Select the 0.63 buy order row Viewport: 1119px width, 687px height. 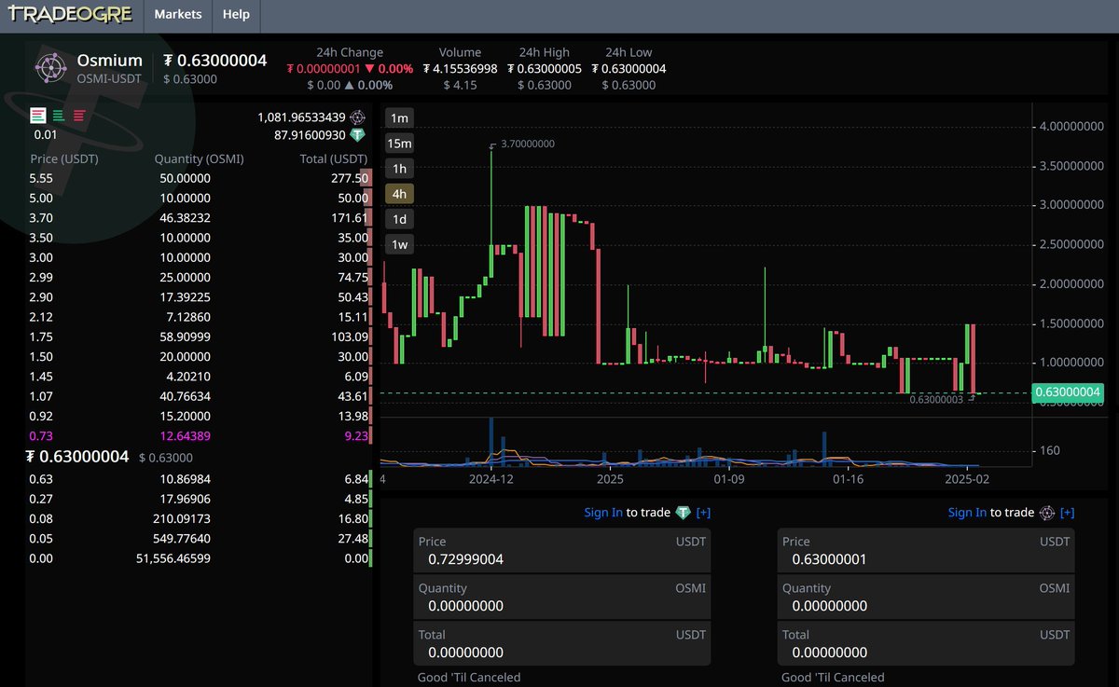(200, 479)
